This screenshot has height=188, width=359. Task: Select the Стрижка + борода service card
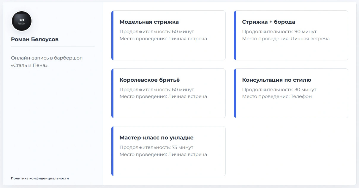click(x=291, y=36)
